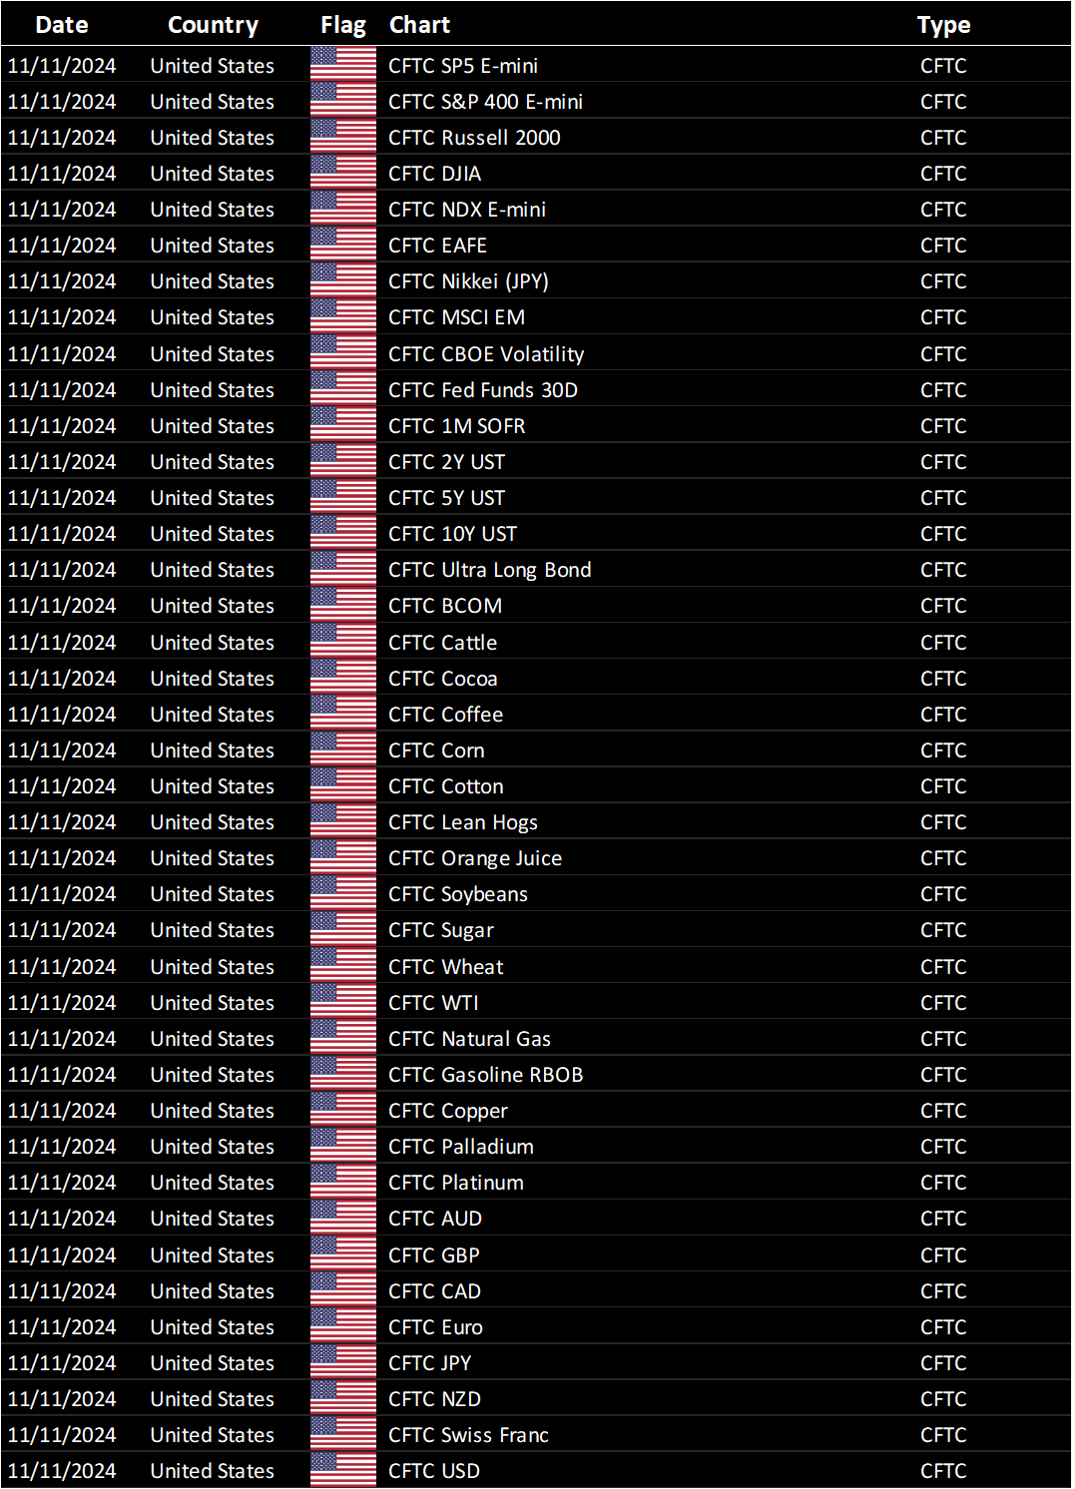Image resolution: width=1075 pixels, height=1489 pixels.
Task: Click the flag in the CFTC NDX E-mini row
Action: point(343,209)
